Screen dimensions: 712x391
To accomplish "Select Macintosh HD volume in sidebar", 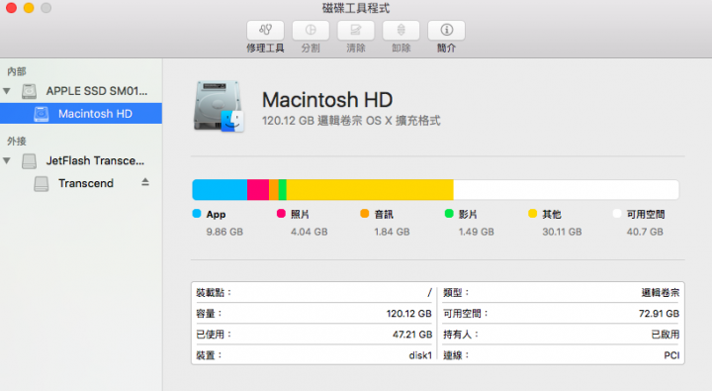I will (81, 113).
